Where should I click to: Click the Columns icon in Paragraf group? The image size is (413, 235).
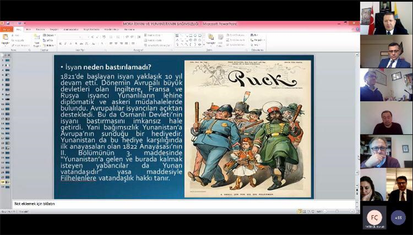click(x=134, y=44)
